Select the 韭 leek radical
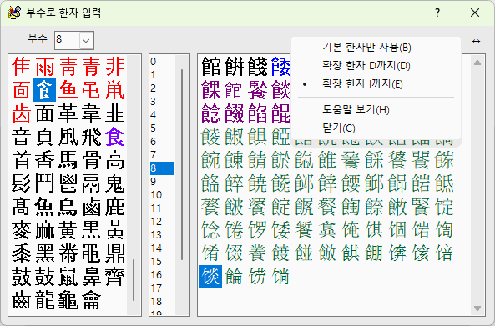495x326 pixels. (114, 113)
